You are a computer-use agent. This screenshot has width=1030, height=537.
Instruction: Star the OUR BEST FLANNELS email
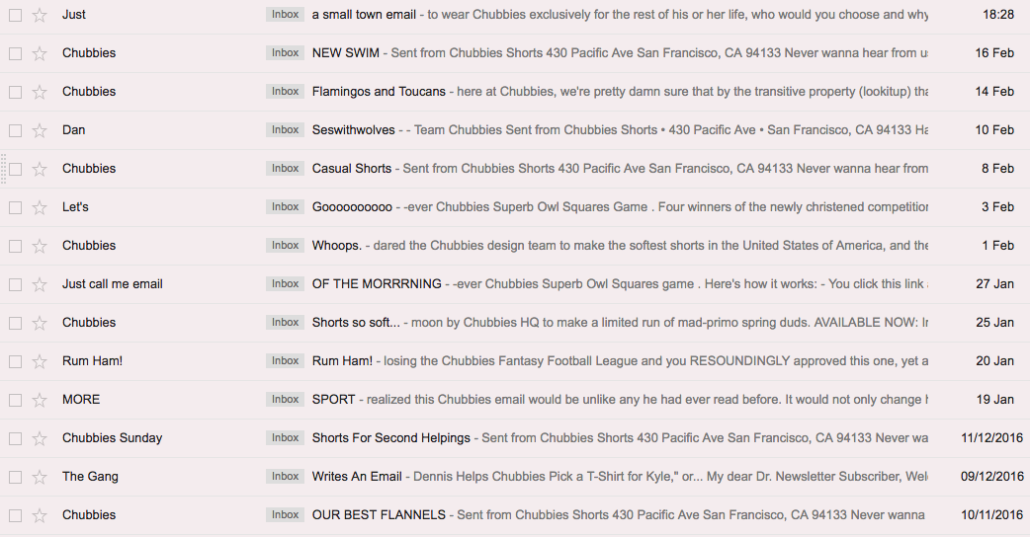[x=40, y=515]
